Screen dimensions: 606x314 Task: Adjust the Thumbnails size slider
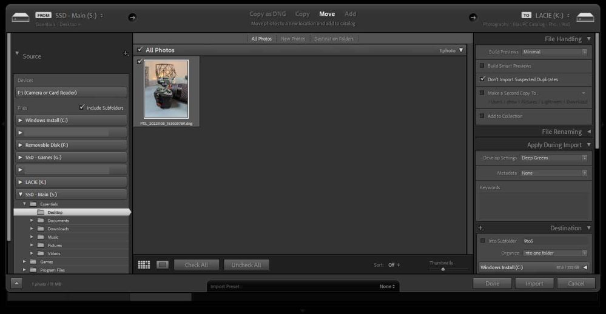[443, 269]
